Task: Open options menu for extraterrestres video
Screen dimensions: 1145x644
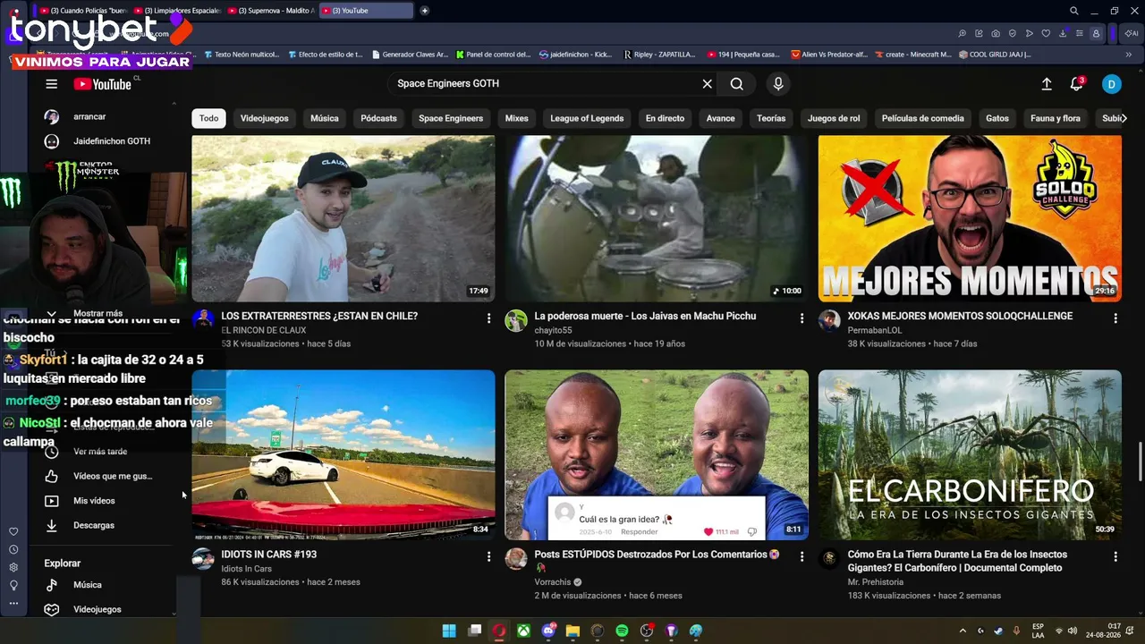Action: 488,318
